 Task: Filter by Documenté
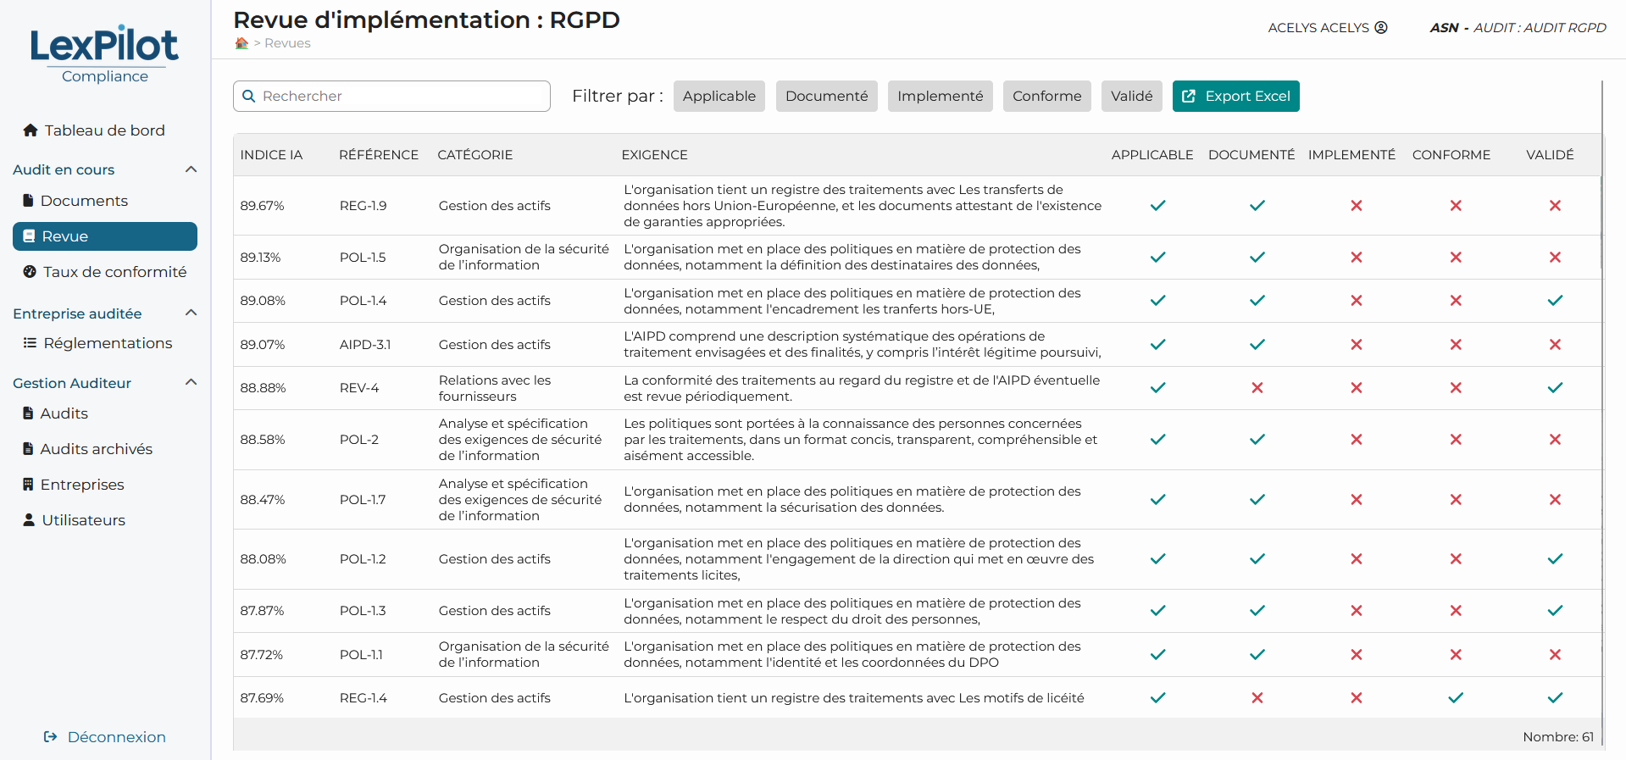pos(826,97)
